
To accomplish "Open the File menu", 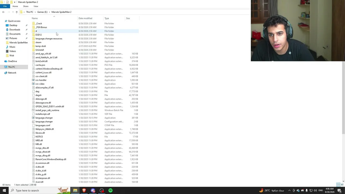I will click(5, 6).
